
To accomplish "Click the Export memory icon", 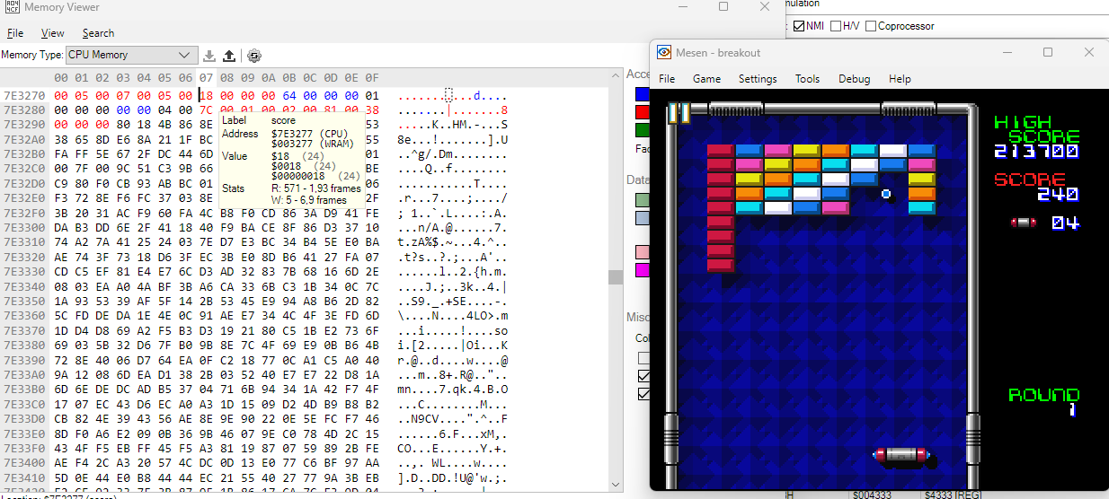I will 229,56.
